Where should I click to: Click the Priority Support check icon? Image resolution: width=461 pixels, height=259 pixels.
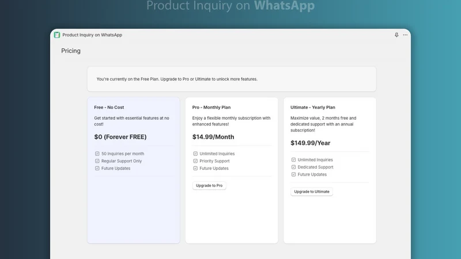[x=195, y=161]
